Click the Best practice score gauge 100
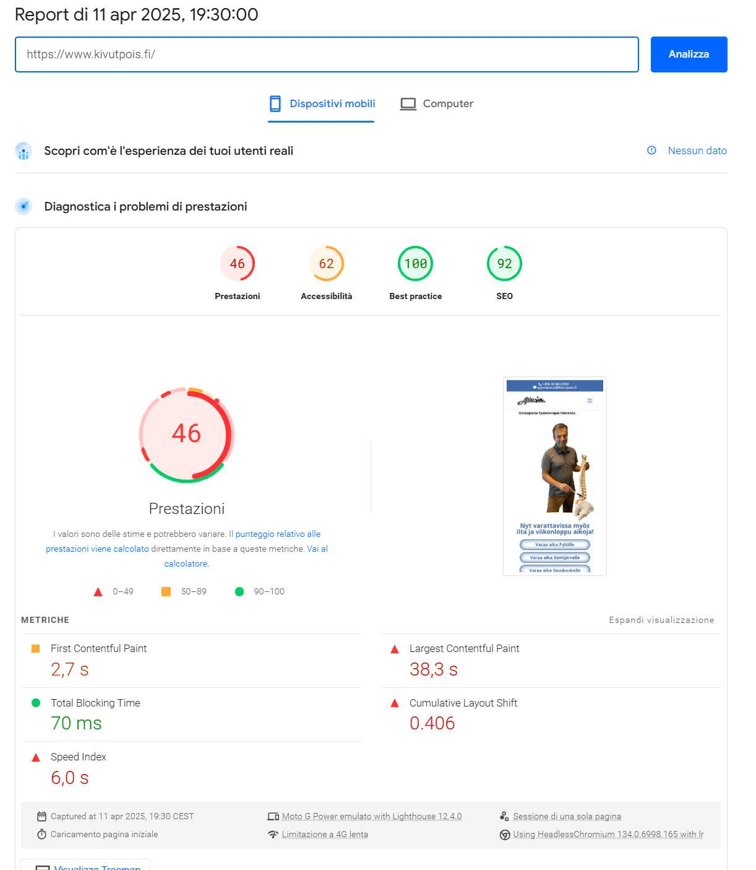Image resolution: width=756 pixels, height=870 pixels. (x=416, y=264)
